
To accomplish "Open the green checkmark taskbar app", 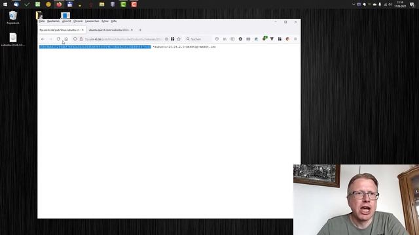I will click(x=27, y=5).
